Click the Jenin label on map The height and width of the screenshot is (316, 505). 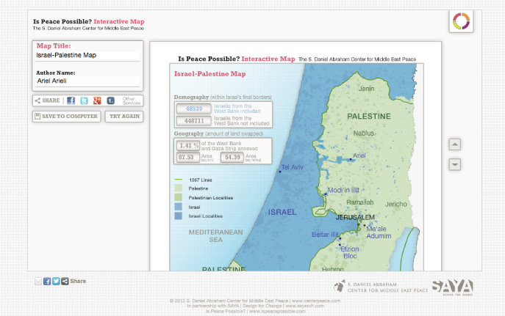point(366,89)
